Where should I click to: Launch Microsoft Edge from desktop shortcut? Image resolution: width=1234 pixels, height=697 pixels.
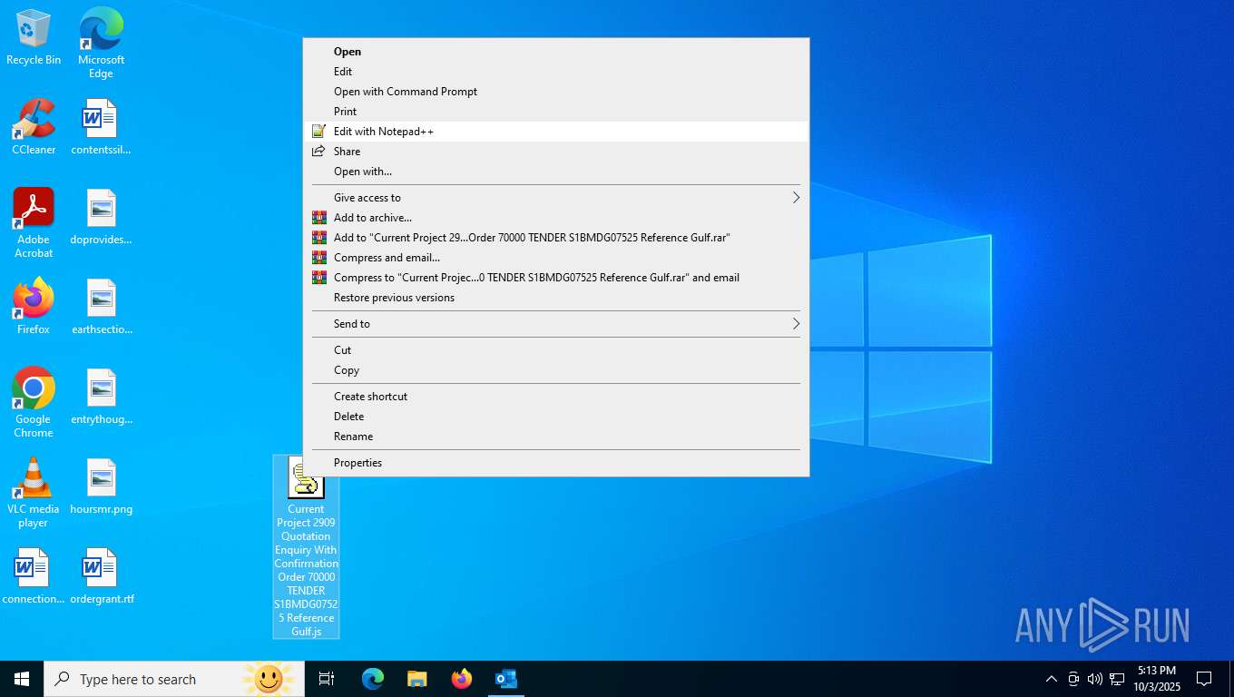click(x=101, y=43)
